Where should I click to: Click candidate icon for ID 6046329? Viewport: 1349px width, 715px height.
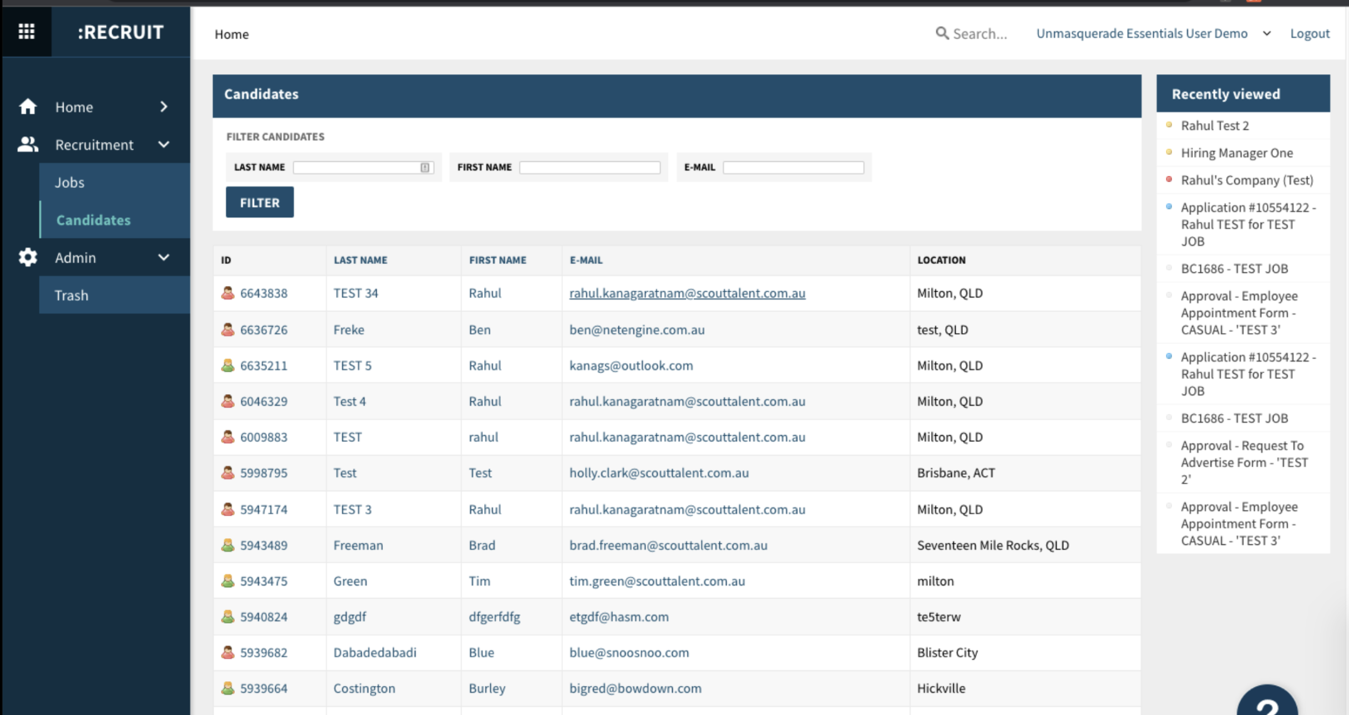pyautogui.click(x=228, y=401)
